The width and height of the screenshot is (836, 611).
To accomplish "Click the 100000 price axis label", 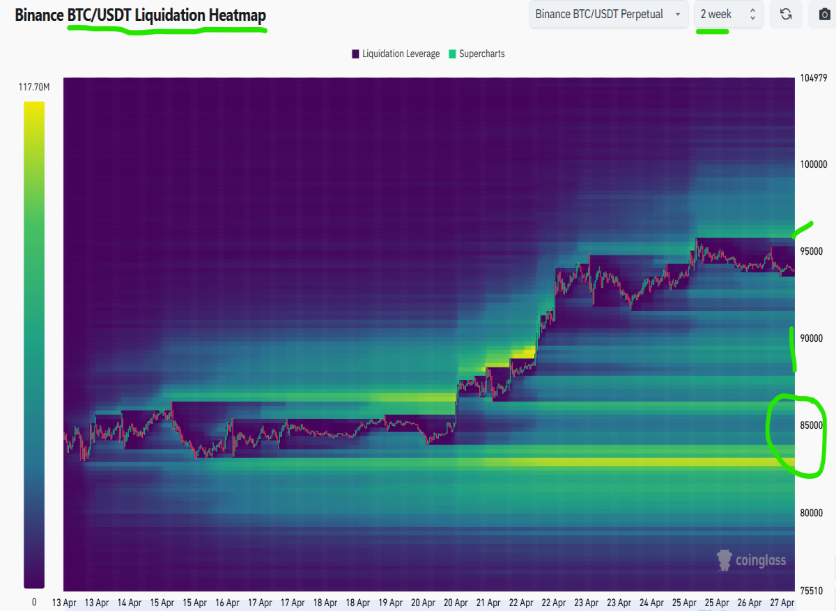I will coord(813,164).
